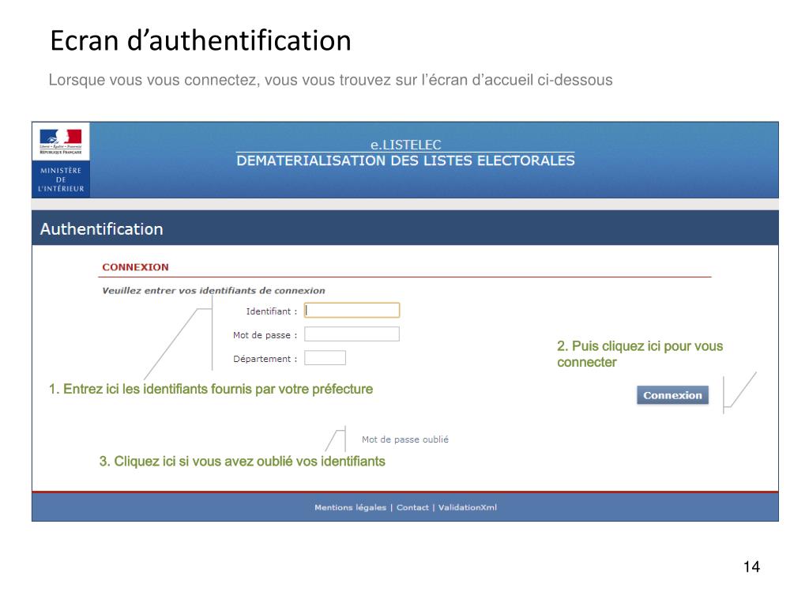809x607 pixels.
Task: Open the Contact footer link
Action: [412, 507]
